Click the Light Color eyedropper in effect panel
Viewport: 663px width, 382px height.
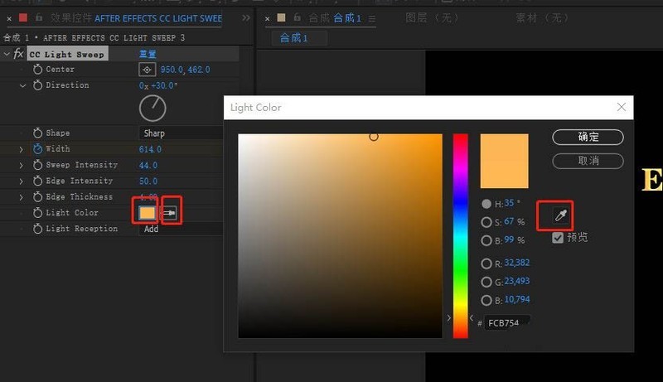pos(171,213)
